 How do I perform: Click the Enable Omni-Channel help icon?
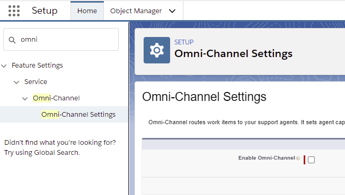(x=298, y=159)
